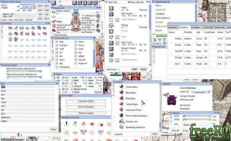
Task: Click the Poring Coin item icon
Action: click(121, 121)
